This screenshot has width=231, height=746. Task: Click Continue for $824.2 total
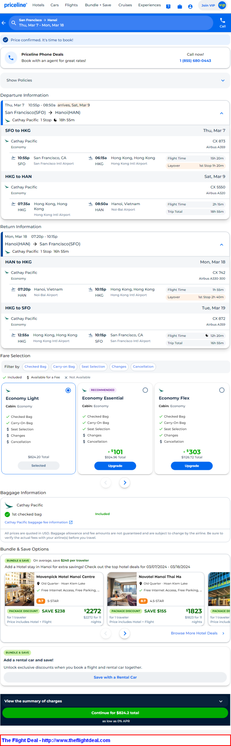pos(115,713)
